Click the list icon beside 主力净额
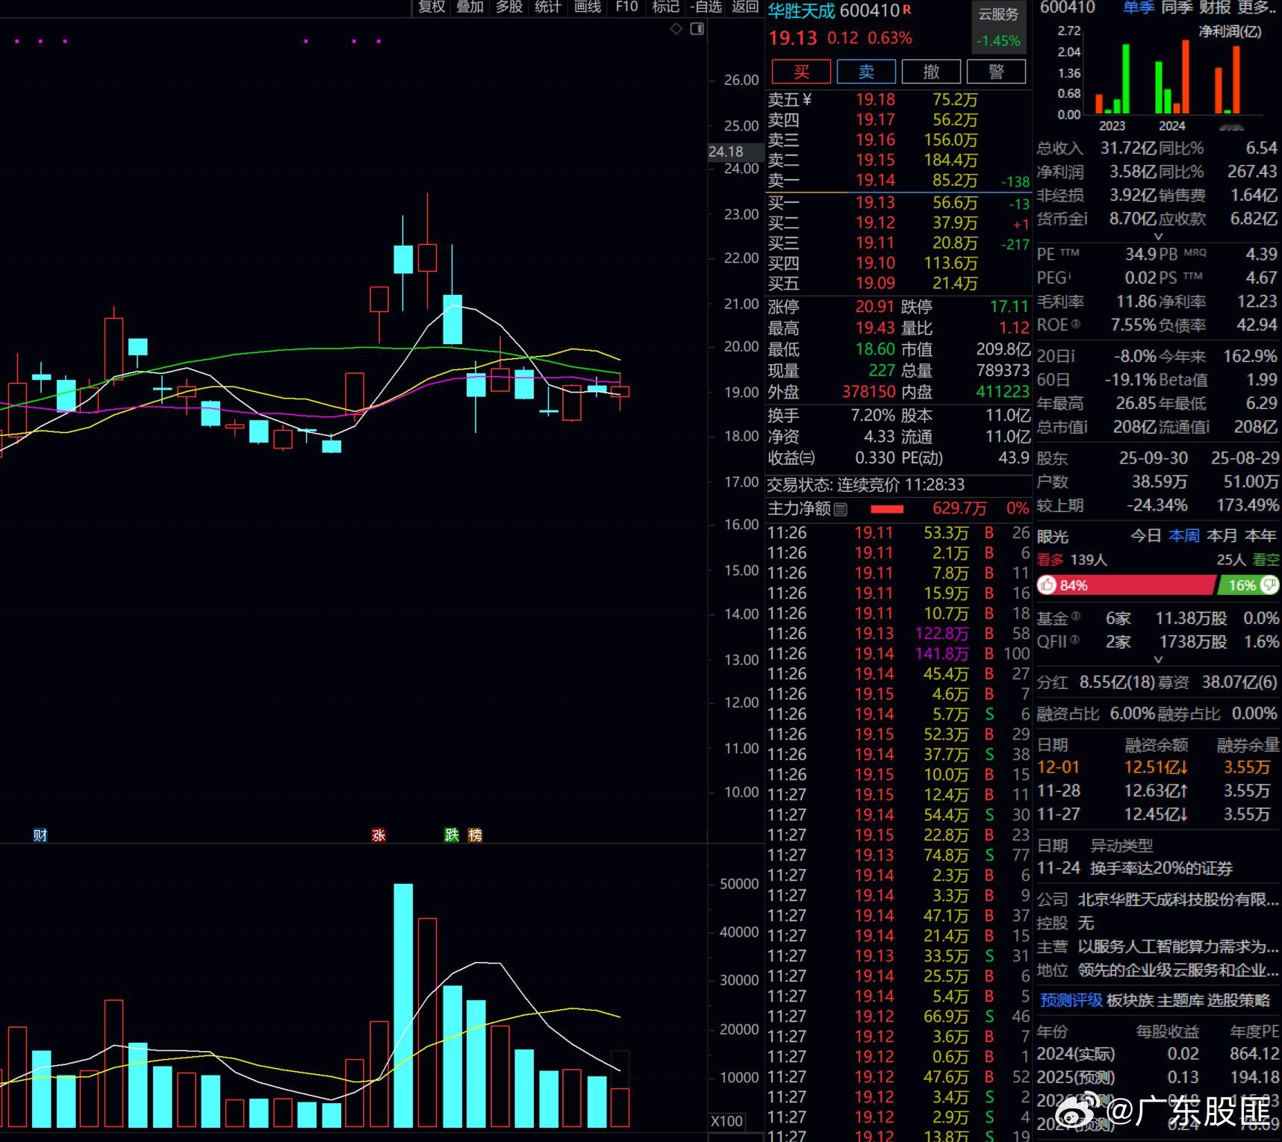 [x=841, y=509]
